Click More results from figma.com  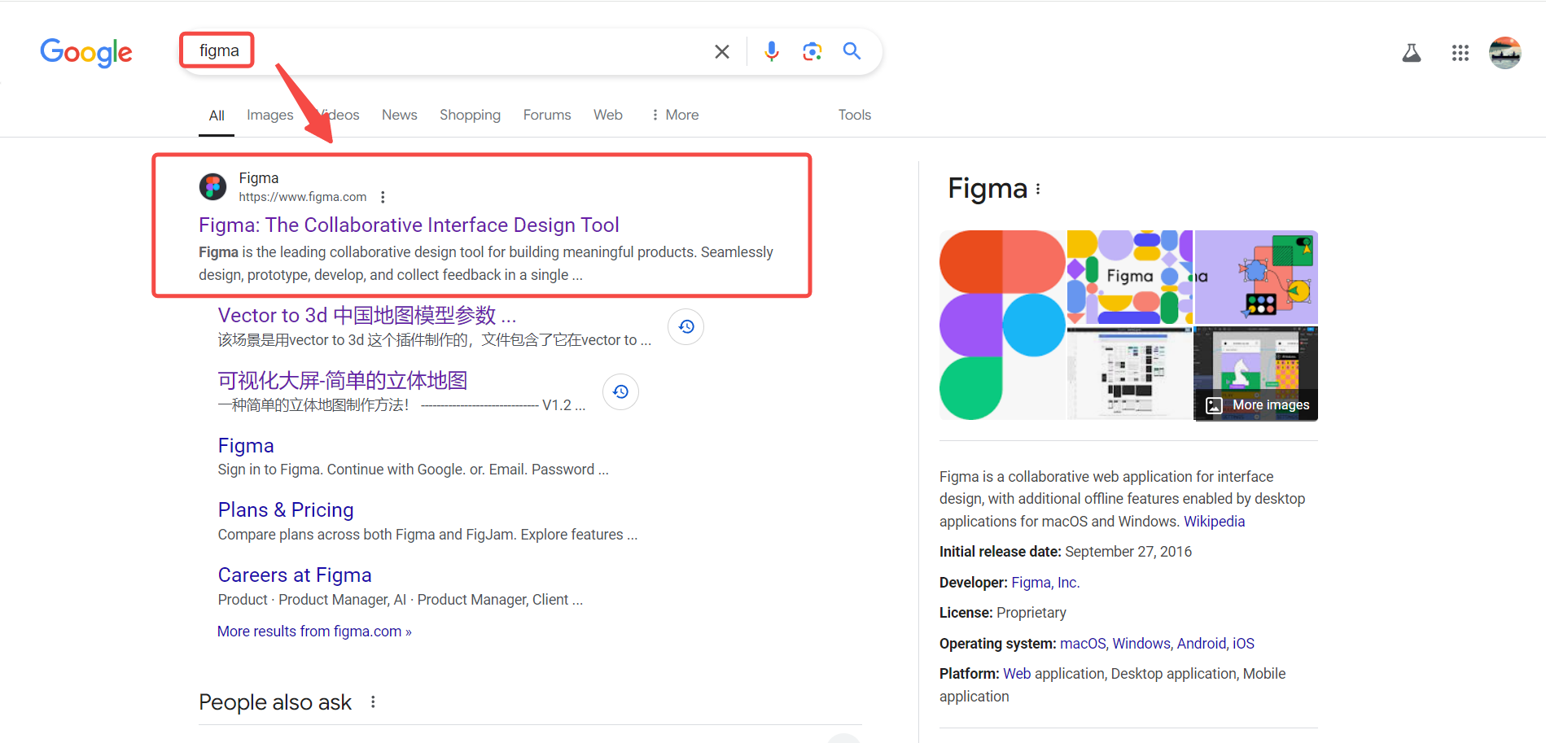[x=314, y=632]
